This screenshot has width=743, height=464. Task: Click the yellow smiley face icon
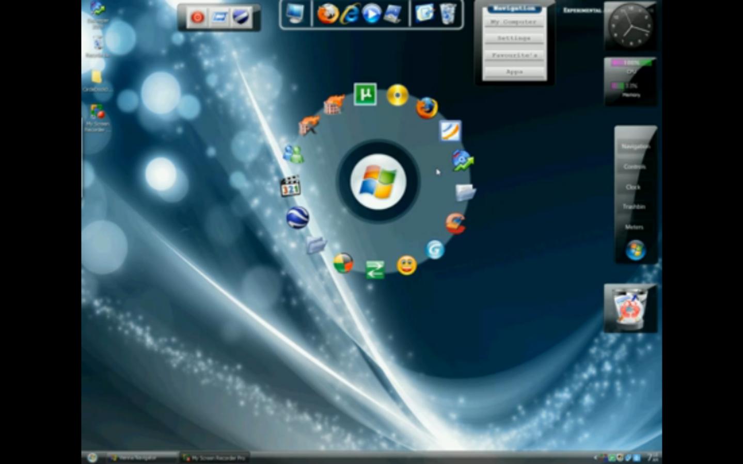click(x=406, y=265)
